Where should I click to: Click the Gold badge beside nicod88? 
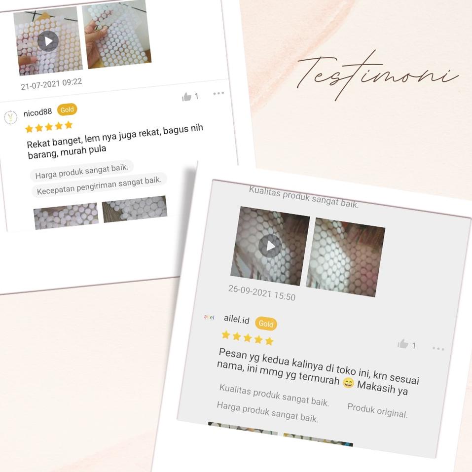click(67, 109)
